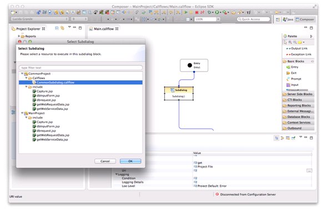
Task: Toggle Show Categories in Properties toolbar
Action: (x=276, y=138)
